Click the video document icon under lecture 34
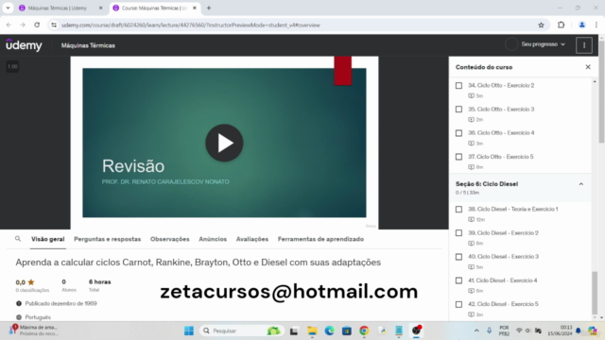 point(471,95)
